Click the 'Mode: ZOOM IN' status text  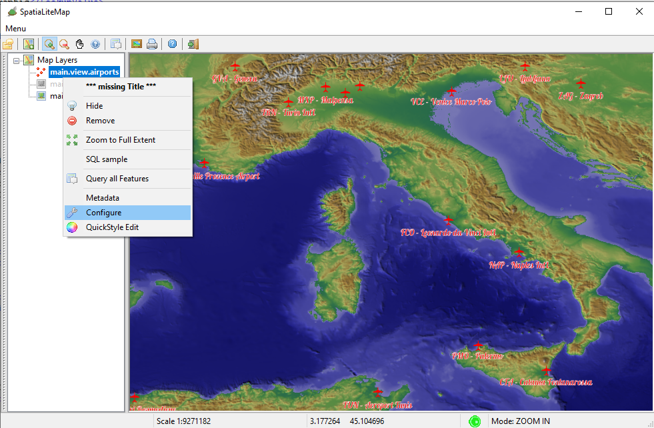[x=521, y=421]
